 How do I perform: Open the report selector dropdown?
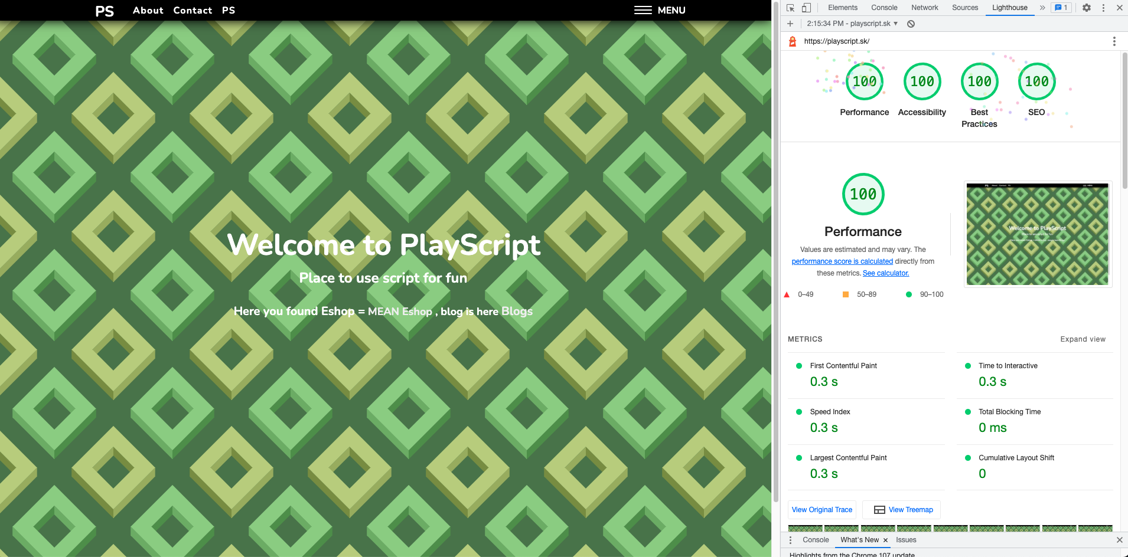[x=852, y=24]
